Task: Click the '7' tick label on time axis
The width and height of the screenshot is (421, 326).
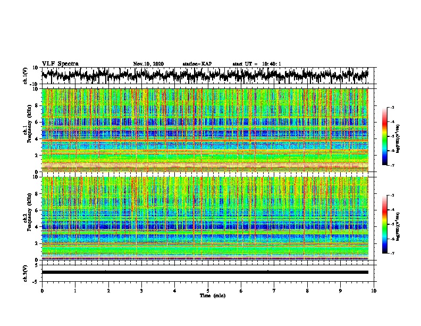Action: point(274,291)
